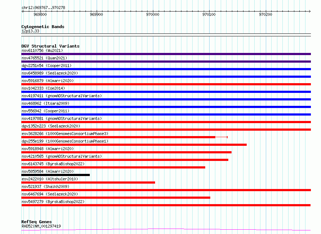Click the red bar under dgv1352n223
321x234 pixels.
tap(166, 130)
